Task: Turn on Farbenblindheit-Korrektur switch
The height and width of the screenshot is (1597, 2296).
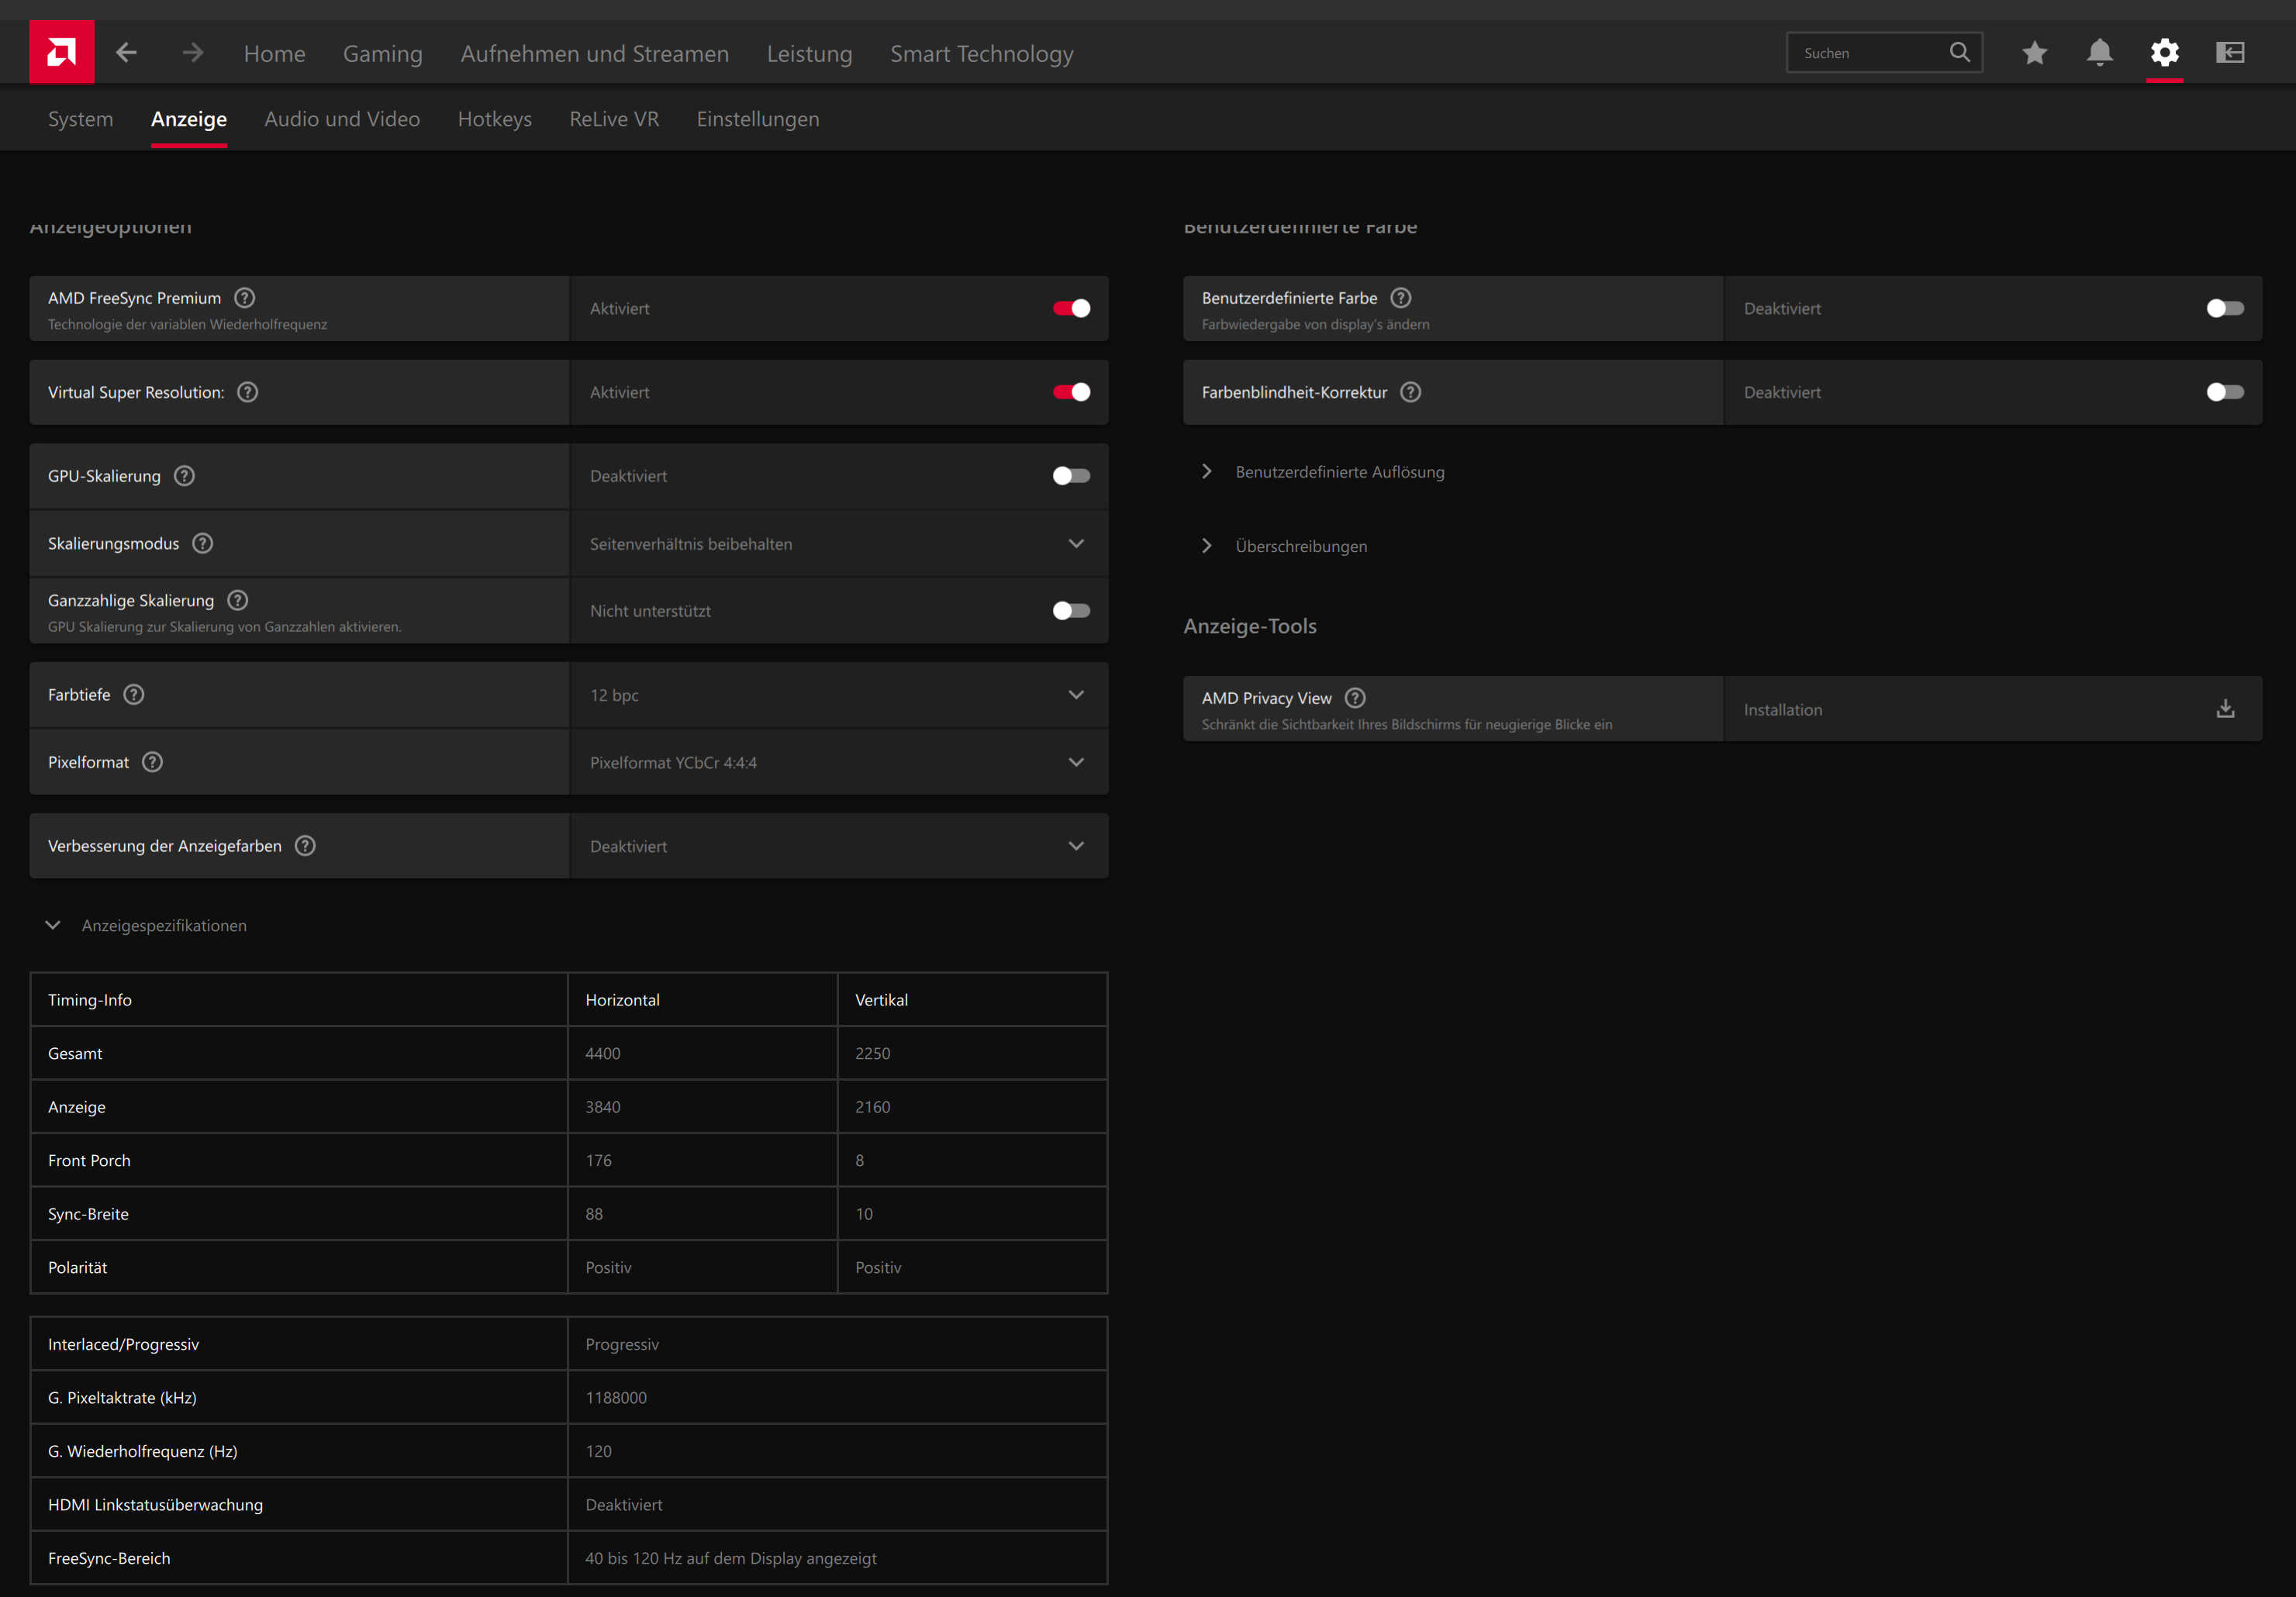Action: pos(2225,392)
